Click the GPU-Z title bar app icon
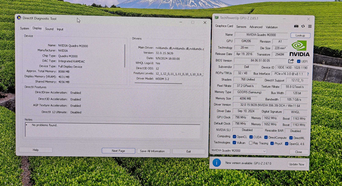The height and width of the screenshot is (186, 342). (x=217, y=18)
